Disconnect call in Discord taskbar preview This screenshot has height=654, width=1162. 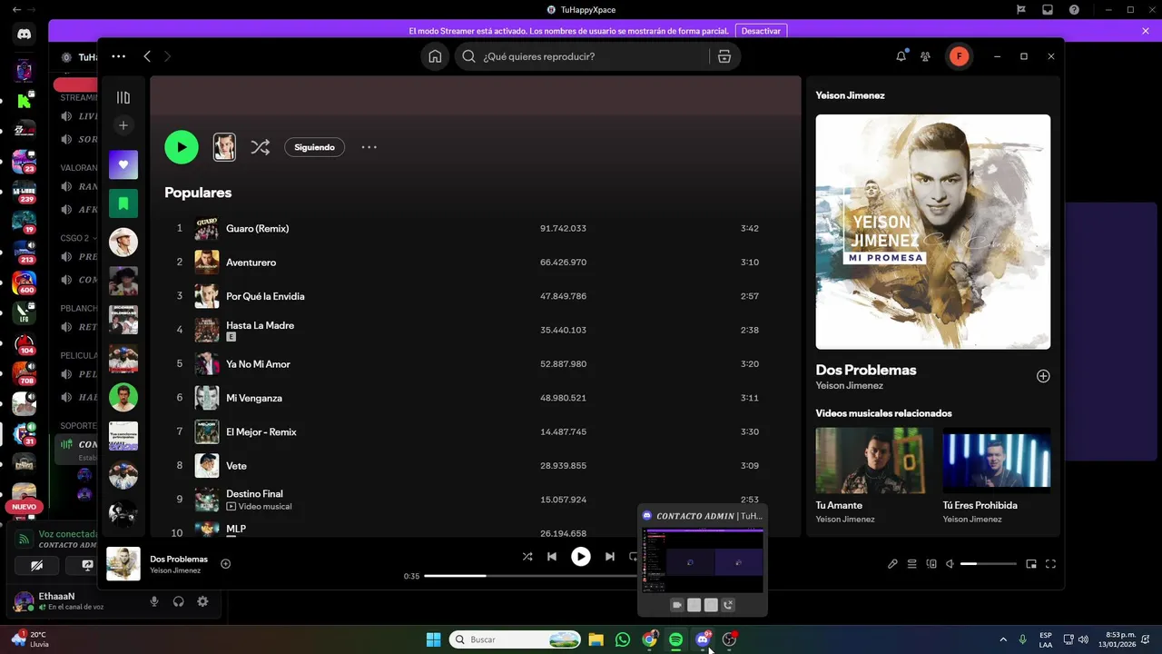click(x=728, y=605)
